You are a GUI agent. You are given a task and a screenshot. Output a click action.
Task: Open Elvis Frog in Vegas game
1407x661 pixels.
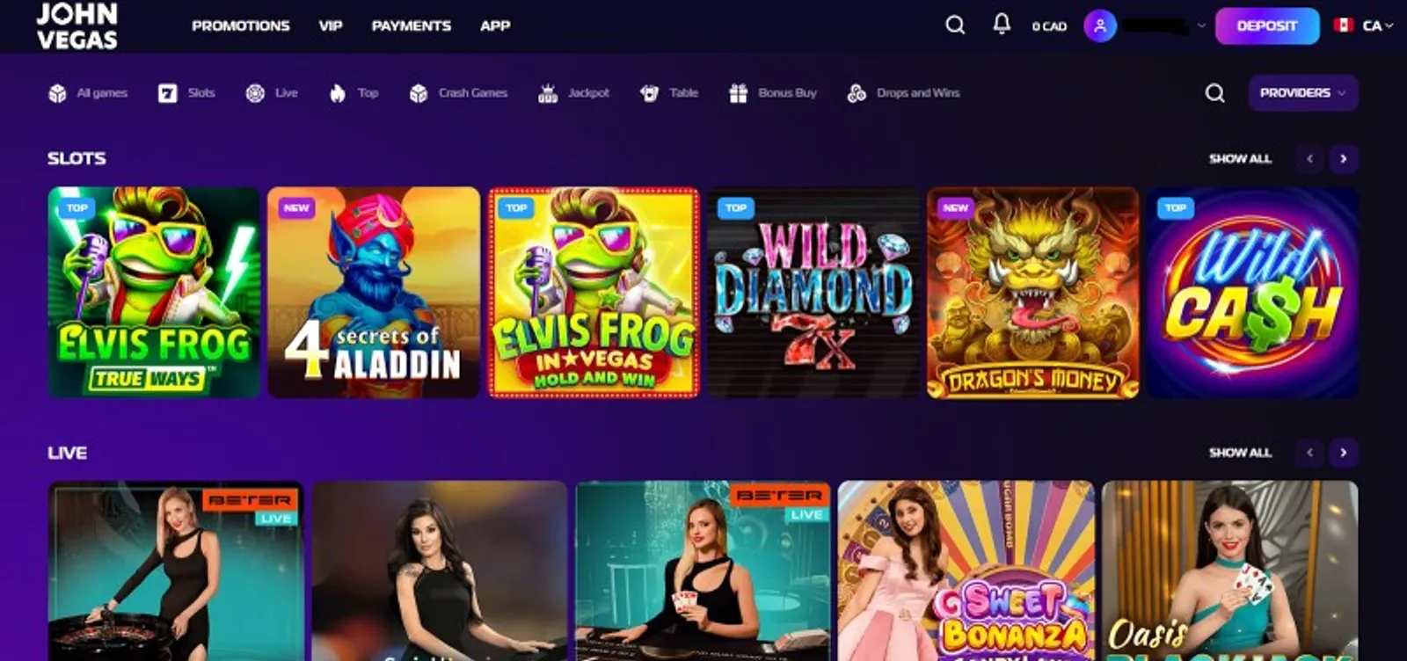[594, 293]
